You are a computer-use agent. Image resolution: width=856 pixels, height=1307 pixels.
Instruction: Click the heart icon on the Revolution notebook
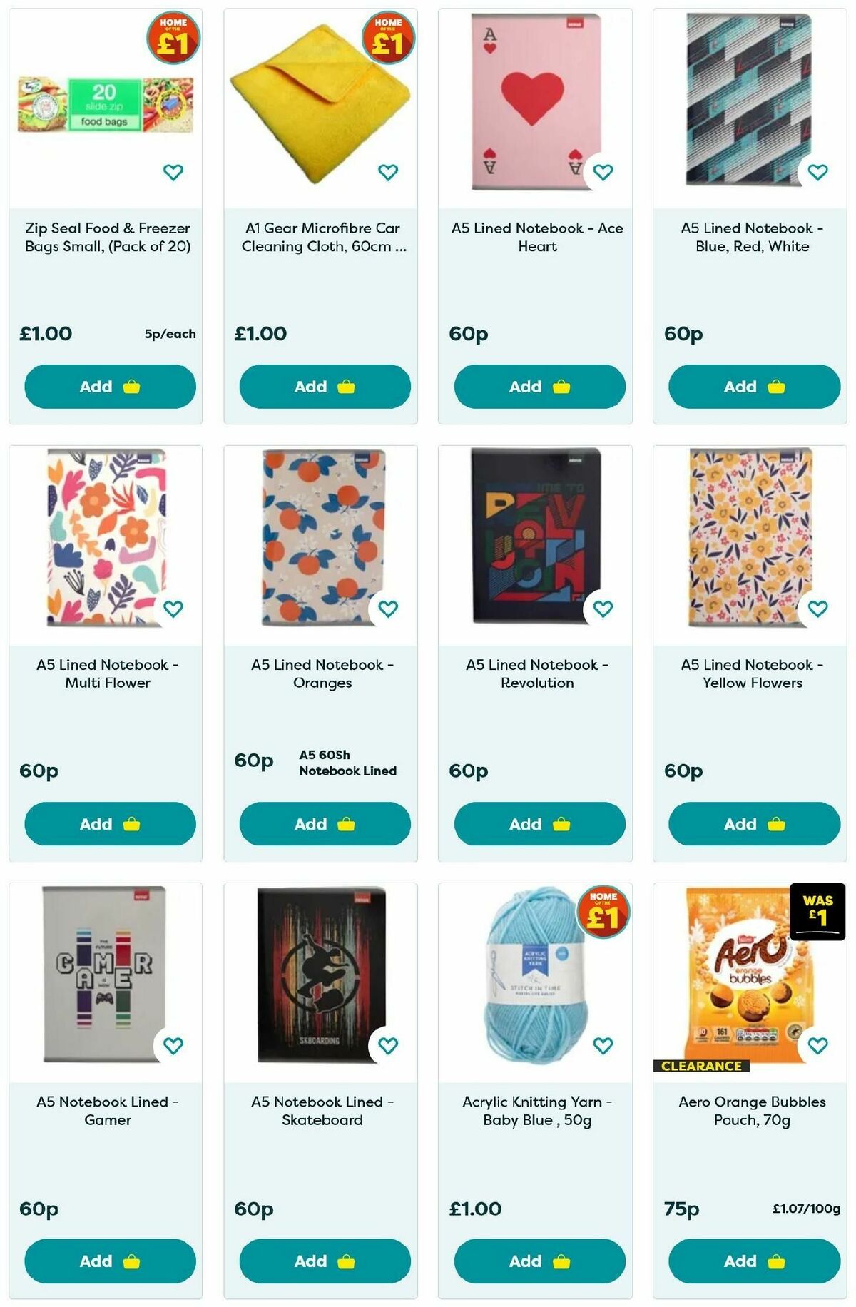click(603, 609)
